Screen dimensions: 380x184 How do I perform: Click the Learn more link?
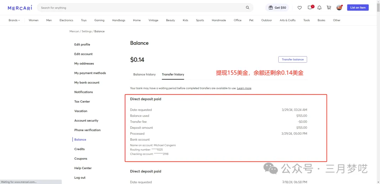point(244,88)
